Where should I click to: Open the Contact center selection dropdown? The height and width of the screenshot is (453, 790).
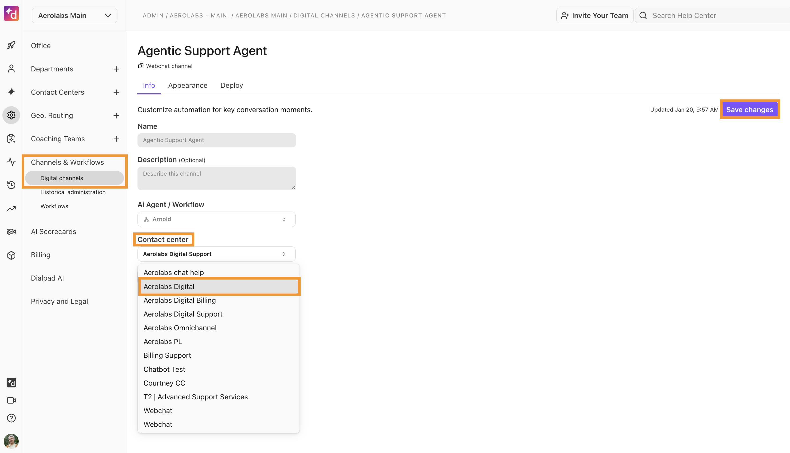click(217, 254)
